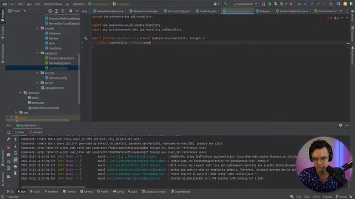Clear console with trash icon
Viewport: 355px width, 199px height.
coord(16,173)
